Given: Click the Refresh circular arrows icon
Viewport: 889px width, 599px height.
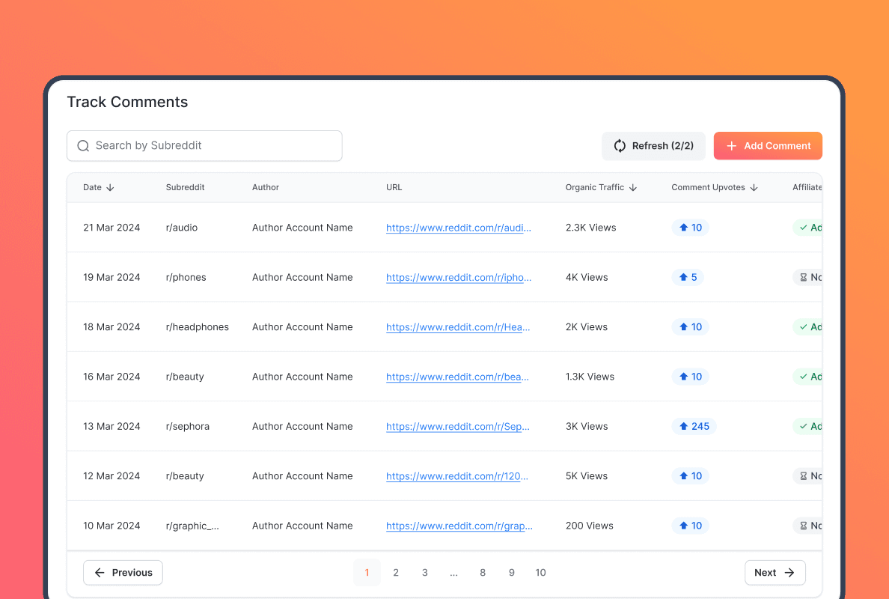Looking at the screenshot, I should tap(620, 146).
